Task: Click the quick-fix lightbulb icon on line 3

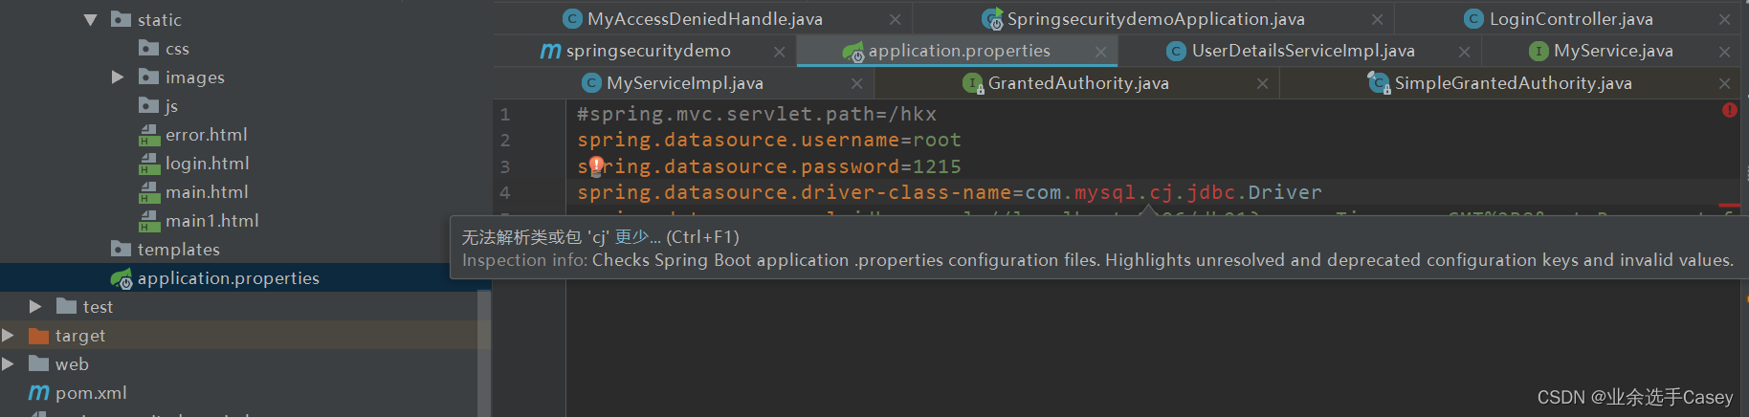Action: pyautogui.click(x=596, y=165)
